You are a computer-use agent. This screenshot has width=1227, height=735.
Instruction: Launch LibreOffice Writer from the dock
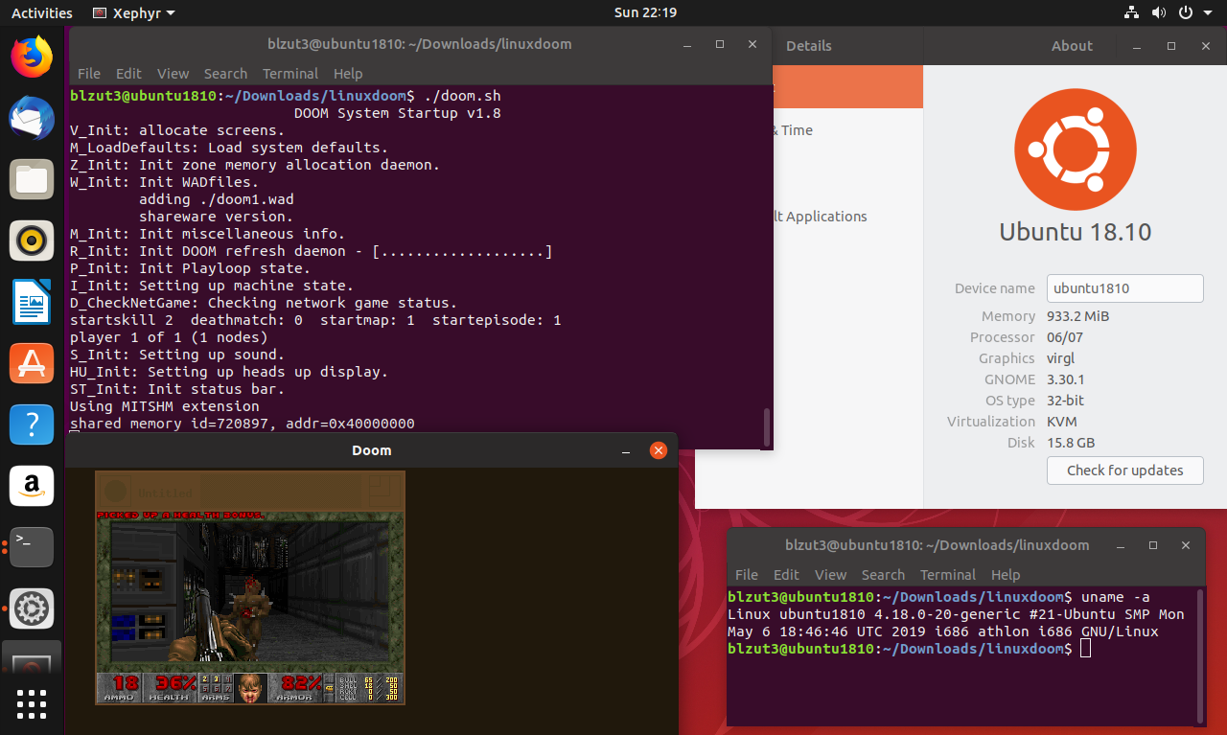point(32,302)
